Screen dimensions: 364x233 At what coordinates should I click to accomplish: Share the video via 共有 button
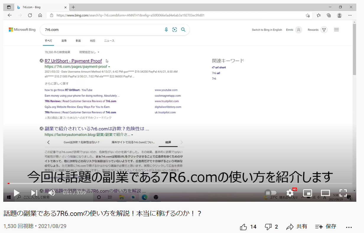tap(297, 227)
